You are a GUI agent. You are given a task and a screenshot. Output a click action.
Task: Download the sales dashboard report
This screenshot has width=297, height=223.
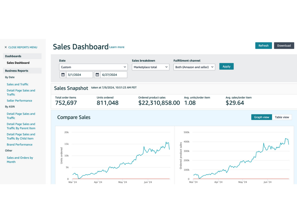pos(284,45)
